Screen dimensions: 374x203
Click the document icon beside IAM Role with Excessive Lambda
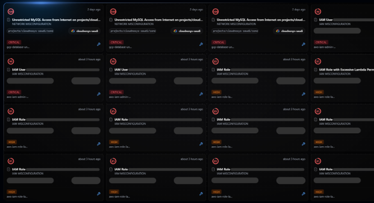316,70
